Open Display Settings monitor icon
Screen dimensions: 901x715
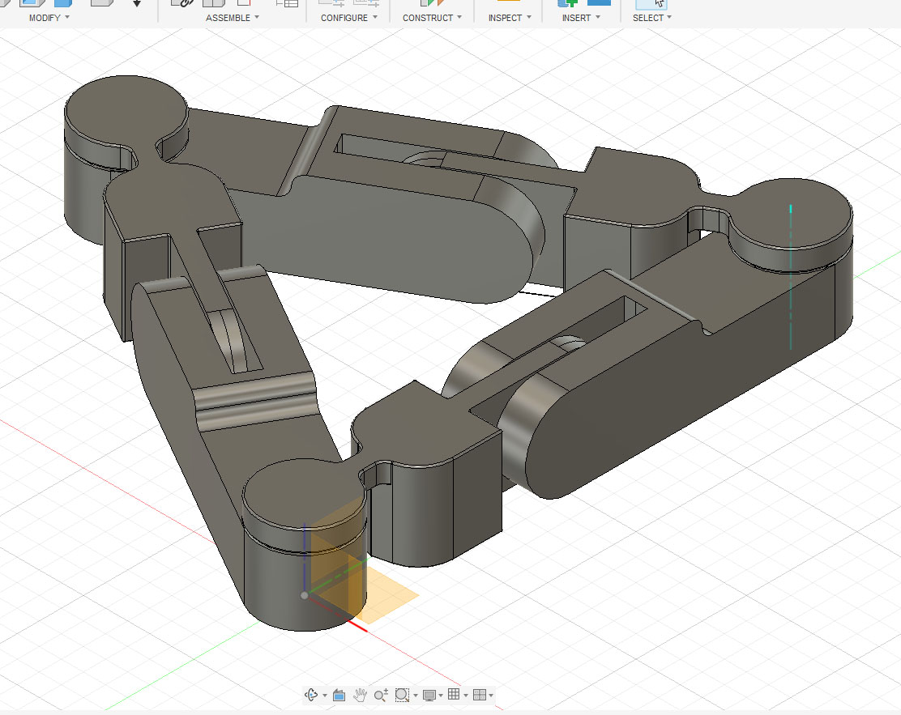[429, 695]
